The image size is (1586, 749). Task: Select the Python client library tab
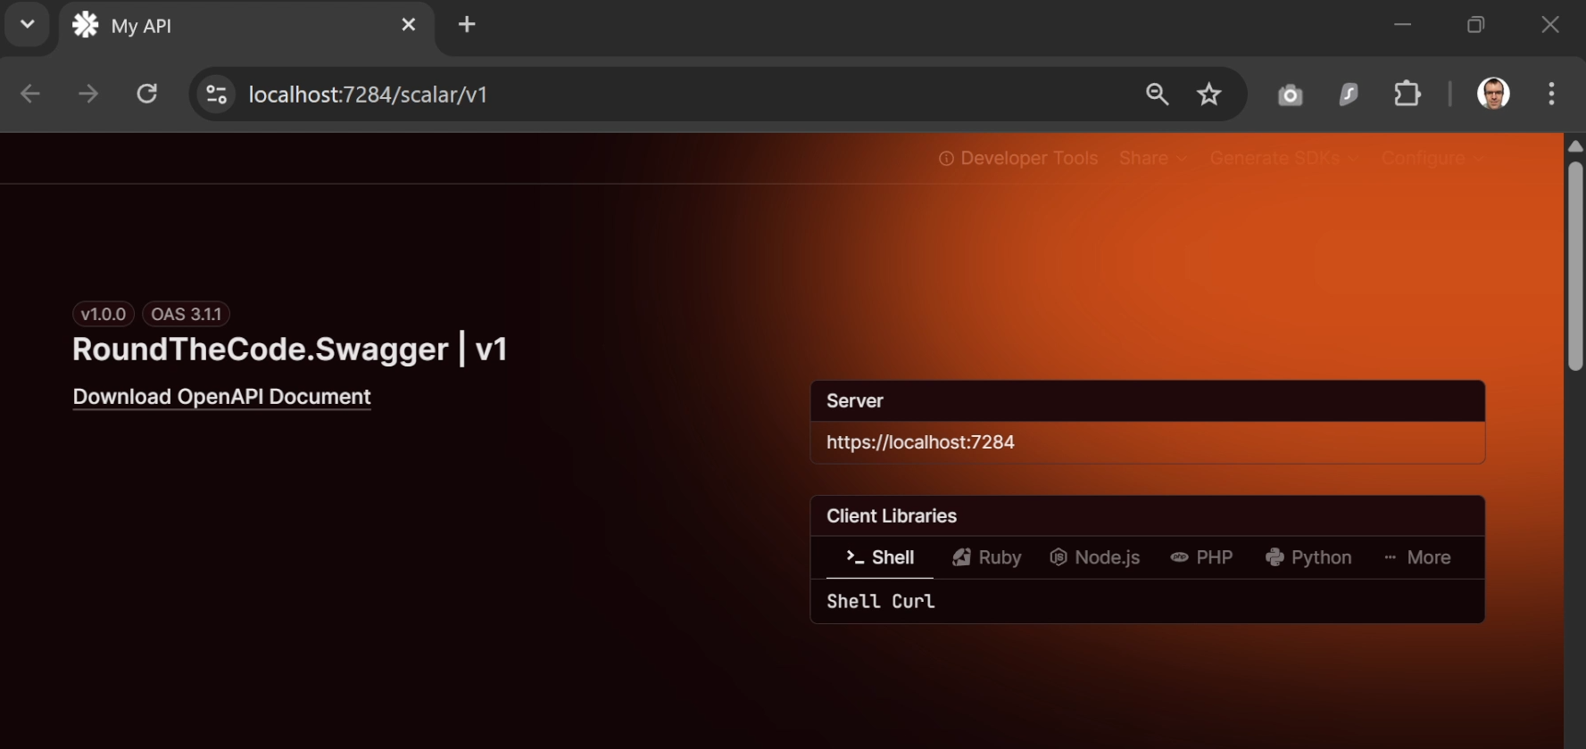click(x=1308, y=557)
